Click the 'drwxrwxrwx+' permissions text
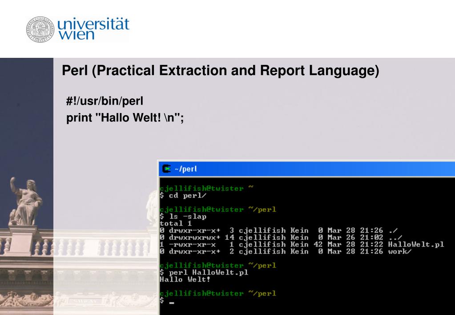Viewport: 455px width, 315px height. click(x=195, y=237)
